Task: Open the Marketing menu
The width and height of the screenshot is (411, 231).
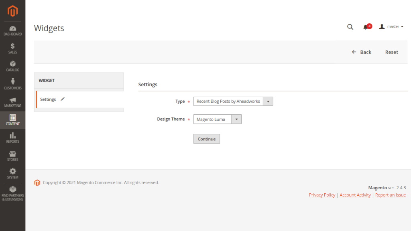Action: tap(12, 102)
